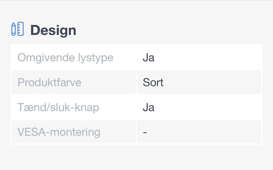Click the pencil part of the Design icon

click(x=13, y=29)
